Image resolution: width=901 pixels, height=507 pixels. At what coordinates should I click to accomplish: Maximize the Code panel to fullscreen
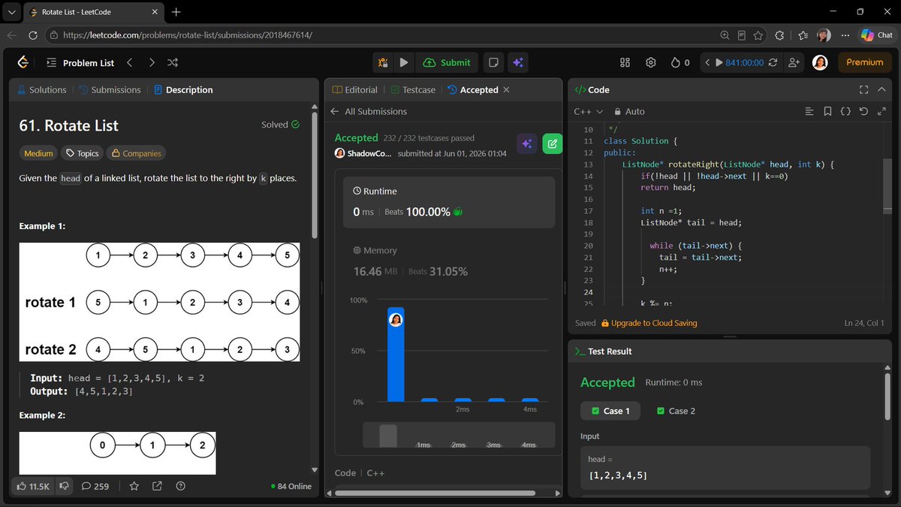point(863,89)
